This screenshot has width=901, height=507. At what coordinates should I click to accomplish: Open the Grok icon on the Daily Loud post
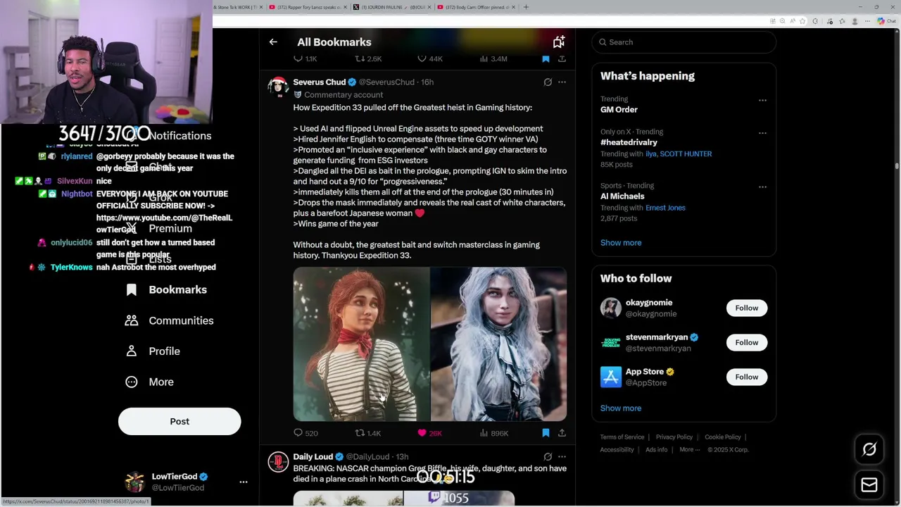548,457
